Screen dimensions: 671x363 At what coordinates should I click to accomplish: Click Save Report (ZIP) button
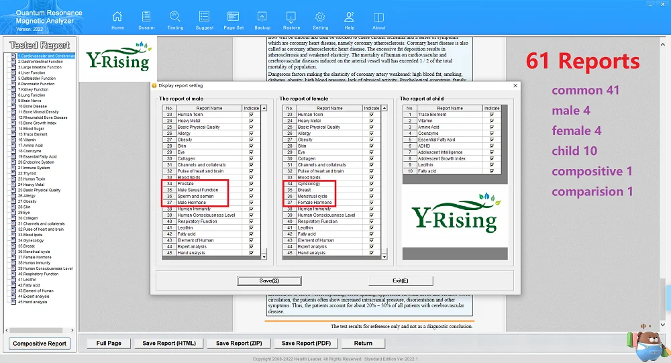pyautogui.click(x=239, y=344)
